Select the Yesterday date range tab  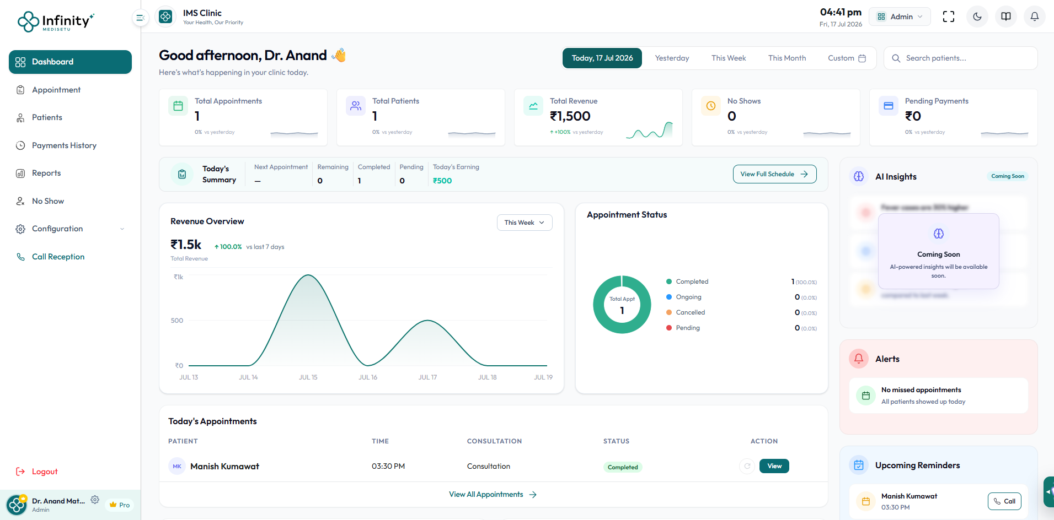tap(672, 58)
